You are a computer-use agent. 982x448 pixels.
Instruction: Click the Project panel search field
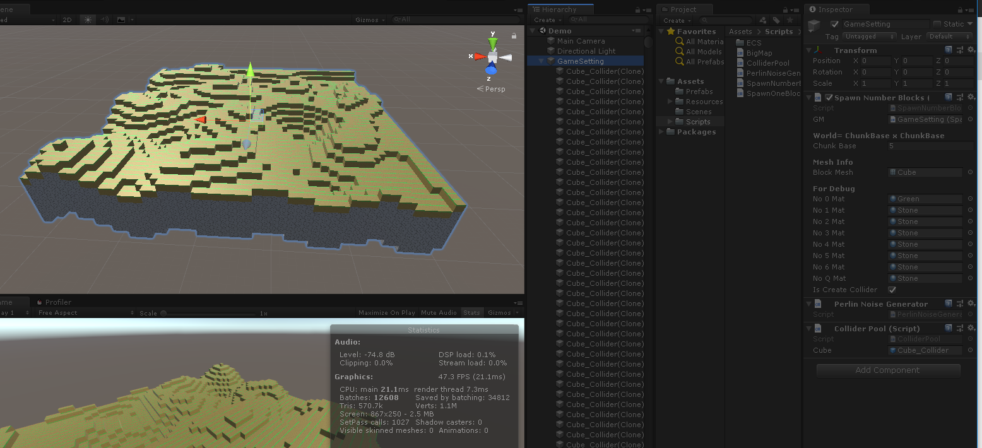coord(726,20)
